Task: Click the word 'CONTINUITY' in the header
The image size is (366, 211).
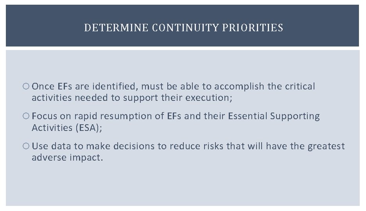Action: point(185,27)
